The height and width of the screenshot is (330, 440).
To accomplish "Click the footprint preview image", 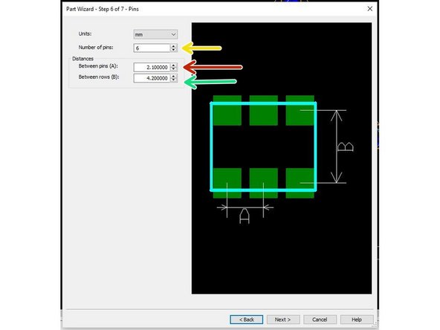I will tap(282, 158).
